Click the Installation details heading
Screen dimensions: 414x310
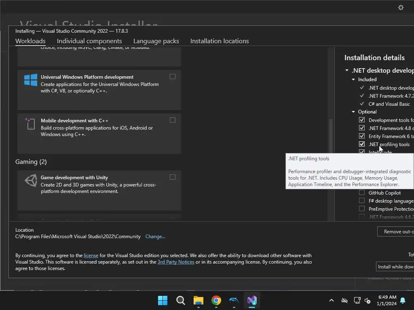(x=374, y=58)
